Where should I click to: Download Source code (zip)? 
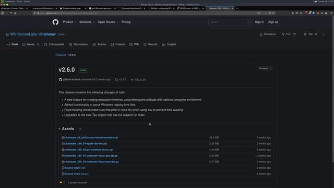pos(75,168)
